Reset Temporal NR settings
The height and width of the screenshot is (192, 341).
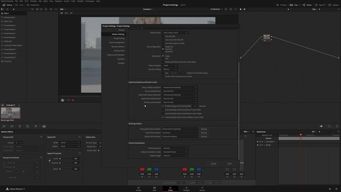click(x=42, y=137)
